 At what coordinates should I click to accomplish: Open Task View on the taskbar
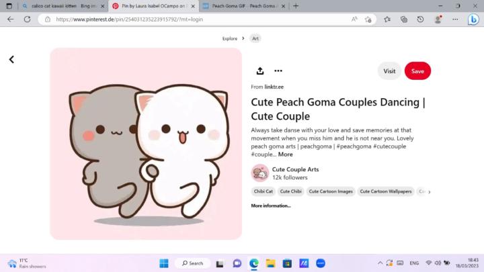pyautogui.click(x=220, y=264)
